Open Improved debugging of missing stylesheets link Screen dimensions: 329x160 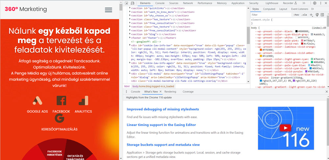click(163, 109)
